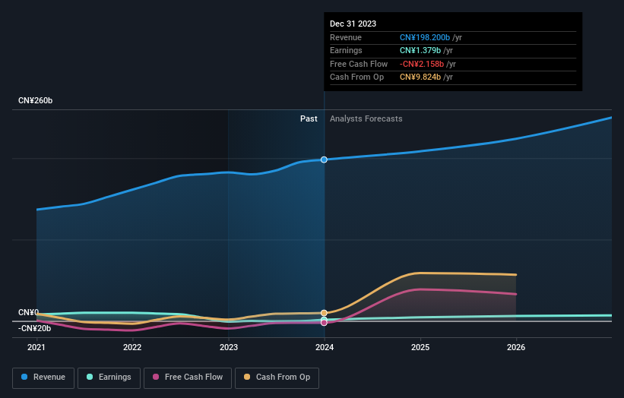Toggle the Cash From Op legend button

(277, 377)
